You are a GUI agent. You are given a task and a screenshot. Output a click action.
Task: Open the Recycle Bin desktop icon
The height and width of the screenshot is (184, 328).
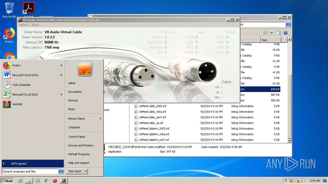pos(9,10)
